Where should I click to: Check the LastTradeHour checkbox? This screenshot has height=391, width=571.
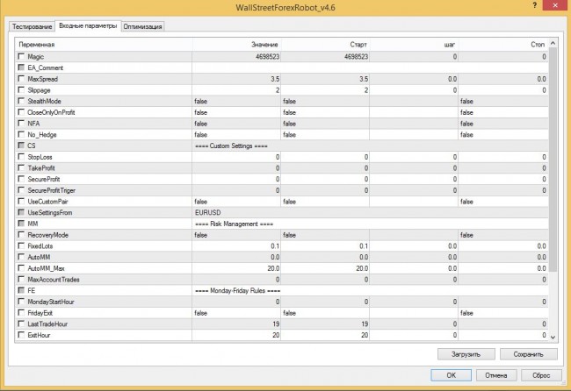coord(21,323)
